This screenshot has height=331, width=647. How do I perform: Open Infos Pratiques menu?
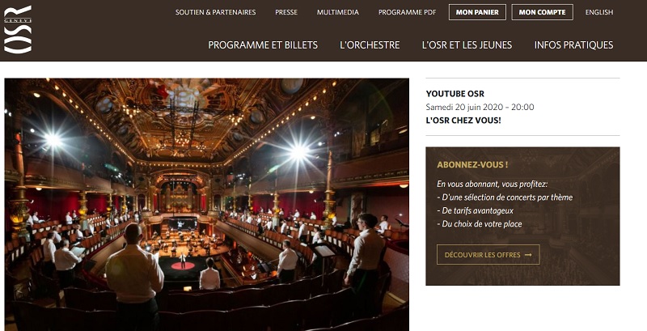tap(573, 45)
